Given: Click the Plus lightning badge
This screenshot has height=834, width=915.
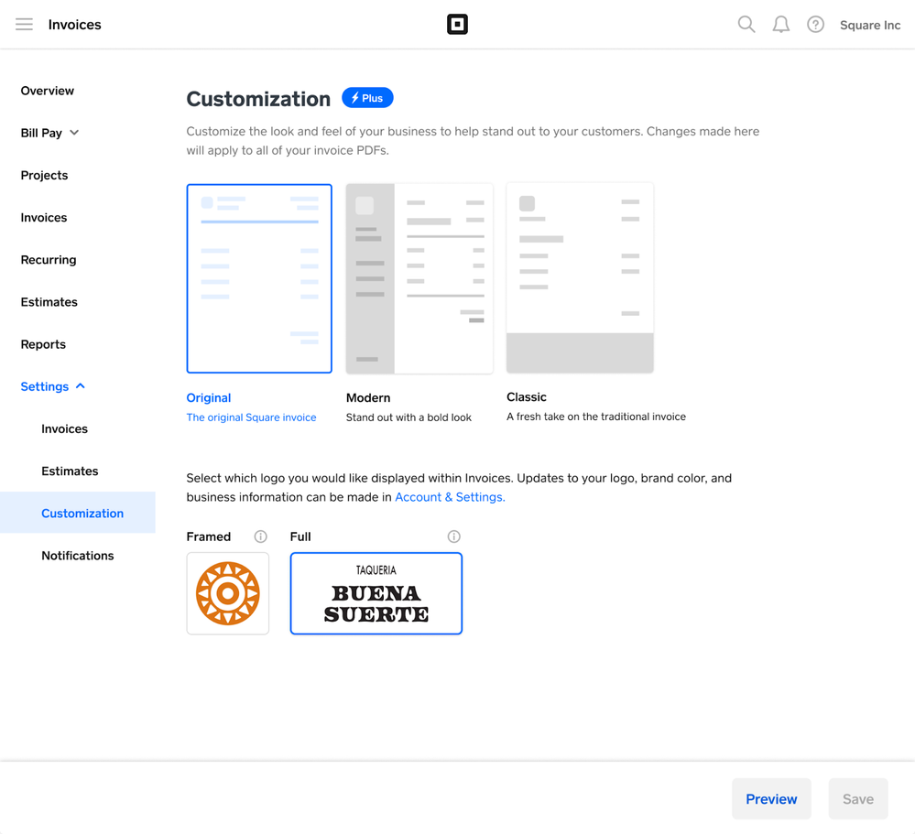Looking at the screenshot, I should click(x=367, y=98).
